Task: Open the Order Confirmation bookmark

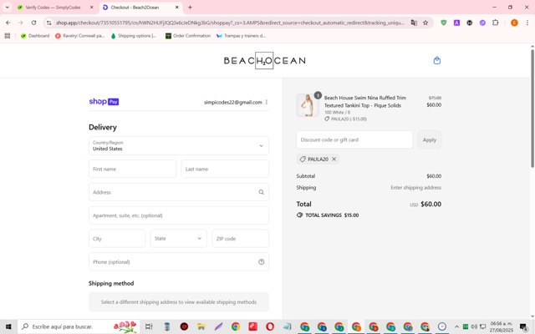Action: (188, 36)
